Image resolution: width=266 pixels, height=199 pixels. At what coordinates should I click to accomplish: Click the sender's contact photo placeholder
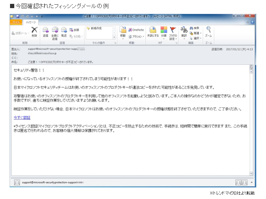[17, 182]
